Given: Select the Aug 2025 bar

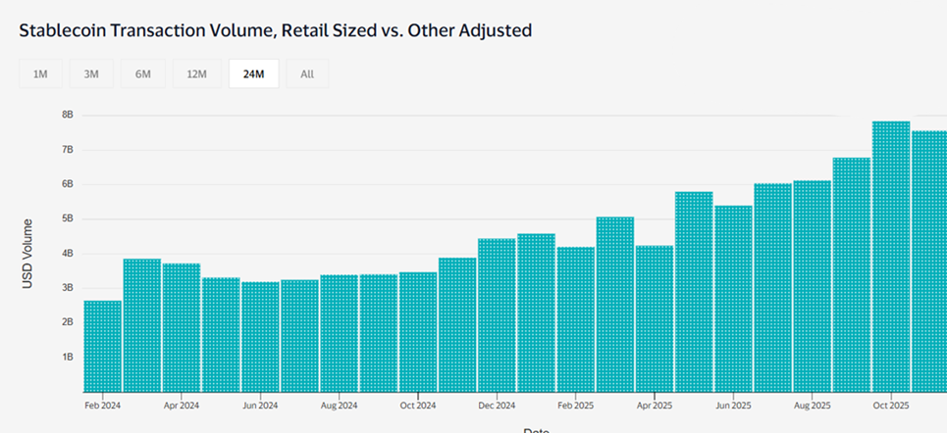Looking at the screenshot, I should 812,286.
